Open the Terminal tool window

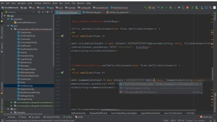pyautogui.click(x=10, y=117)
